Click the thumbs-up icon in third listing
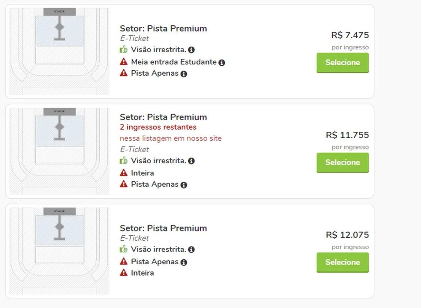Screen dimensions: 421x308 tap(123, 249)
